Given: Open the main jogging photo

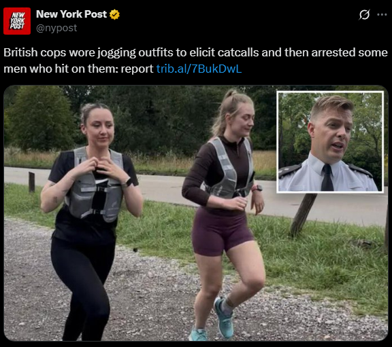Looking at the screenshot, I should point(196,213).
